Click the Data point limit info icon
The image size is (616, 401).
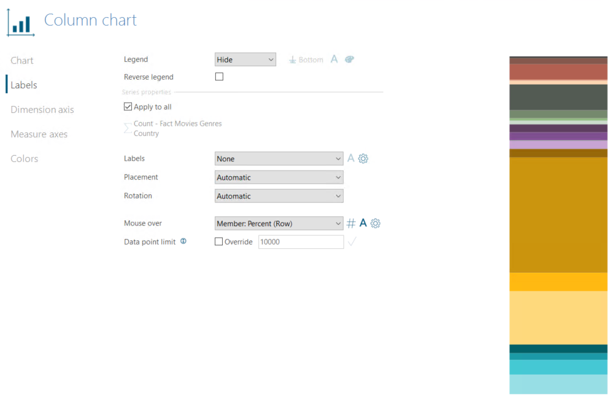coord(183,241)
